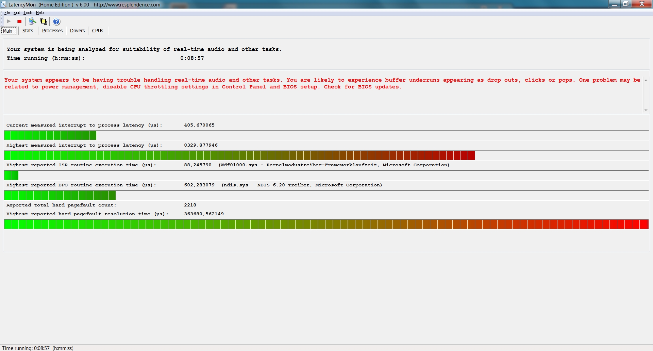This screenshot has height=351, width=653.
Task: Open help via the blue question mark icon
Action: [x=56, y=21]
